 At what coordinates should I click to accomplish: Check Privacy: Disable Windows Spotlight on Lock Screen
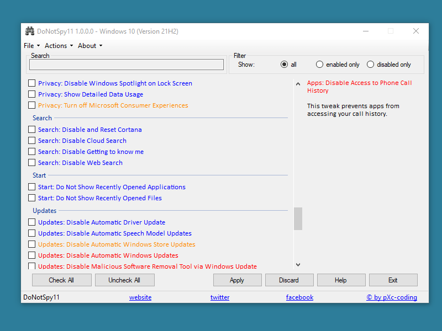tap(32, 83)
